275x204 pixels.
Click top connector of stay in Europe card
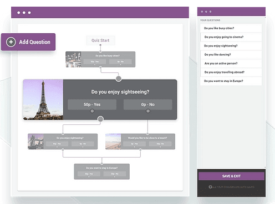[x=102, y=164]
